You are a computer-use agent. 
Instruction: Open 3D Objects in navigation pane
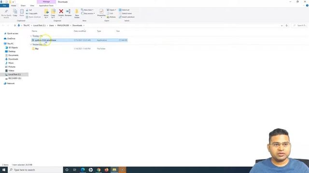tap(13, 48)
